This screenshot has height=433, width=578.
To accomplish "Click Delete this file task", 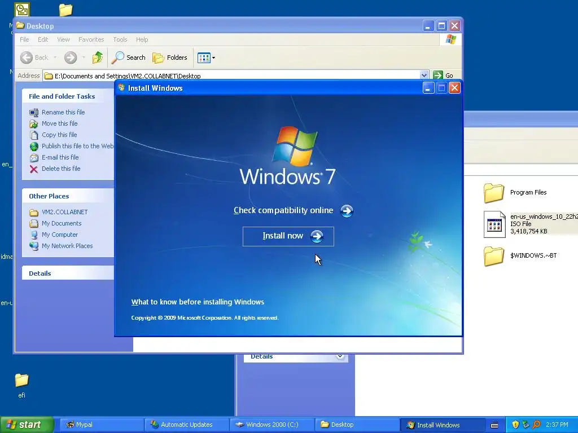I will (x=61, y=169).
